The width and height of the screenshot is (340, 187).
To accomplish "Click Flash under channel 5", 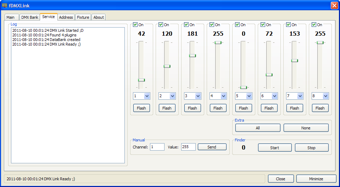I will (x=244, y=108).
